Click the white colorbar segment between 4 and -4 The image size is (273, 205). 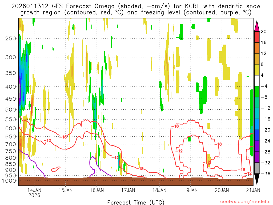(x=257, y=81)
